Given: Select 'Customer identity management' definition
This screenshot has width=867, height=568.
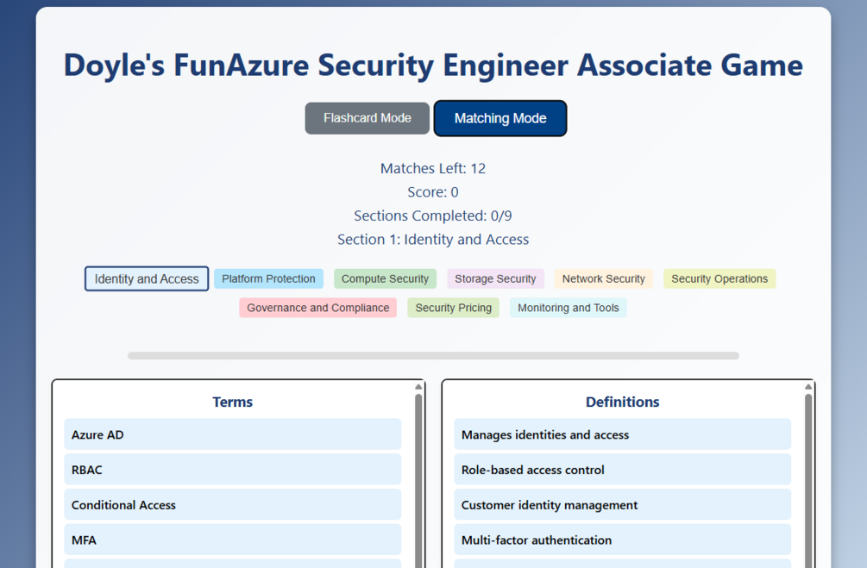Looking at the screenshot, I should 623,504.
